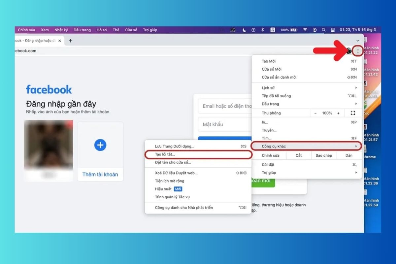This screenshot has height=264, width=396.
Task: Open Bluetooth status in menu bar
Action: coord(263,30)
